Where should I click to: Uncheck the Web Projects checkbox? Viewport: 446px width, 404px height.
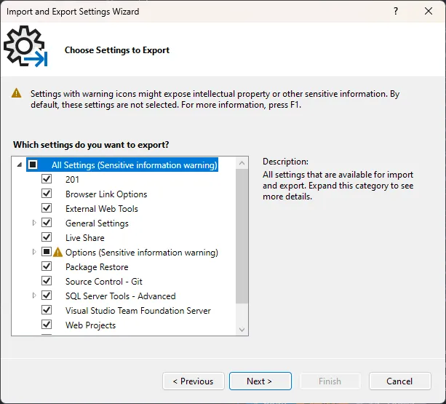[47, 325]
